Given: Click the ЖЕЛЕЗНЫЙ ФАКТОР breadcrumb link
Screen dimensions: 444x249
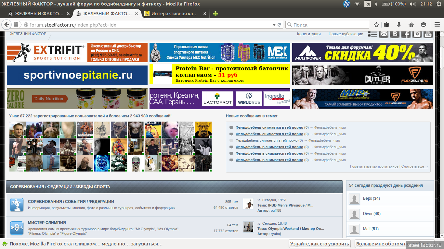Looking at the screenshot, I should click(x=28, y=34).
